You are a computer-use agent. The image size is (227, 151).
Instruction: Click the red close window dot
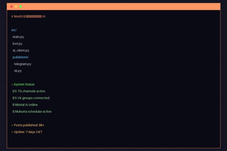coord(11,7)
